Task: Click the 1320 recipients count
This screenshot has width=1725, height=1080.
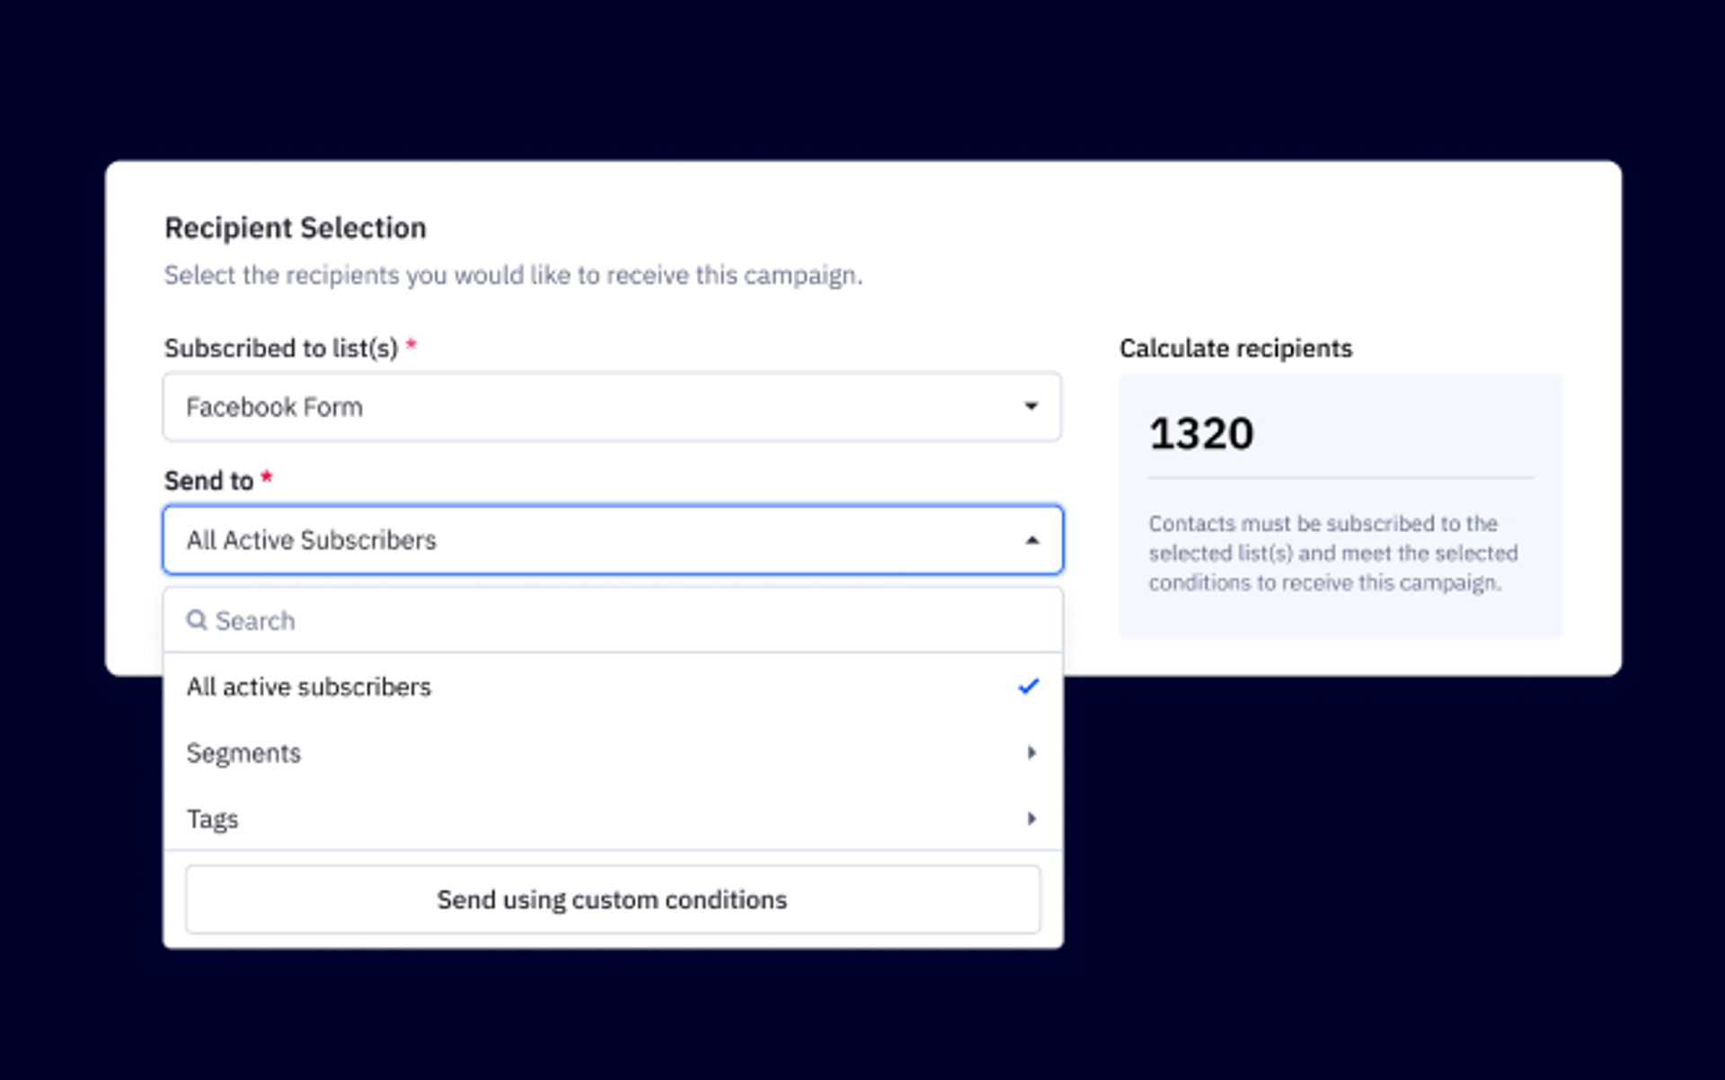Action: [1201, 434]
